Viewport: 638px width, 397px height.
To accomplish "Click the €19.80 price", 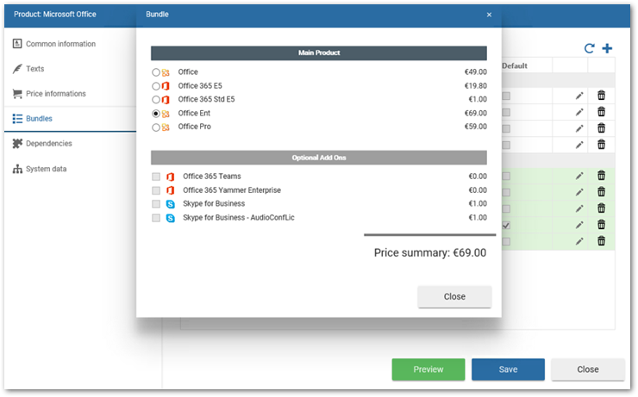I will point(476,86).
